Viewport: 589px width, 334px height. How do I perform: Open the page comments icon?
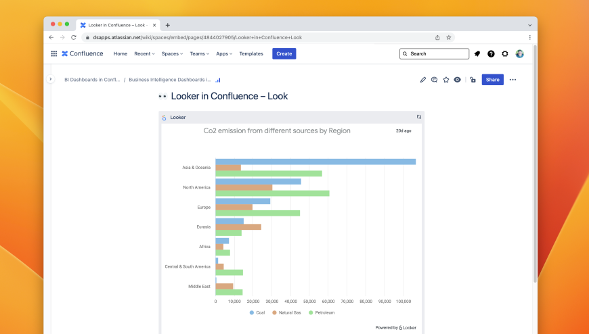435,80
